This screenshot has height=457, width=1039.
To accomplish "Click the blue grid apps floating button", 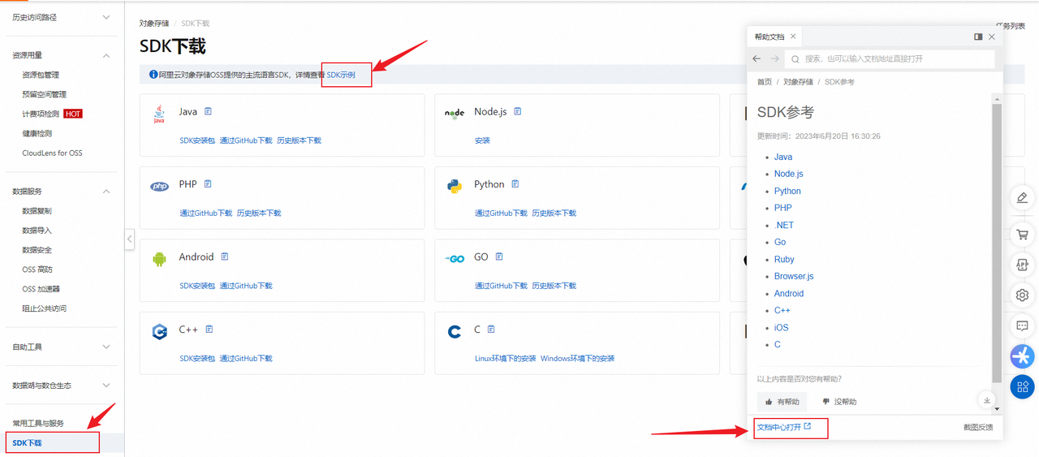I will point(1022,386).
